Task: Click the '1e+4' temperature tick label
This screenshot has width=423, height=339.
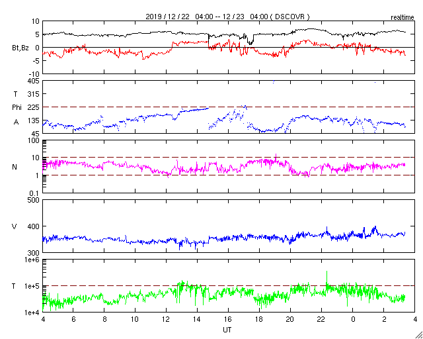Action: pyautogui.click(x=32, y=313)
